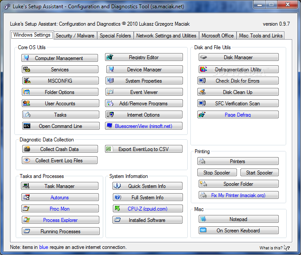Launch Autoruns from Tasks and Processes

(60, 197)
